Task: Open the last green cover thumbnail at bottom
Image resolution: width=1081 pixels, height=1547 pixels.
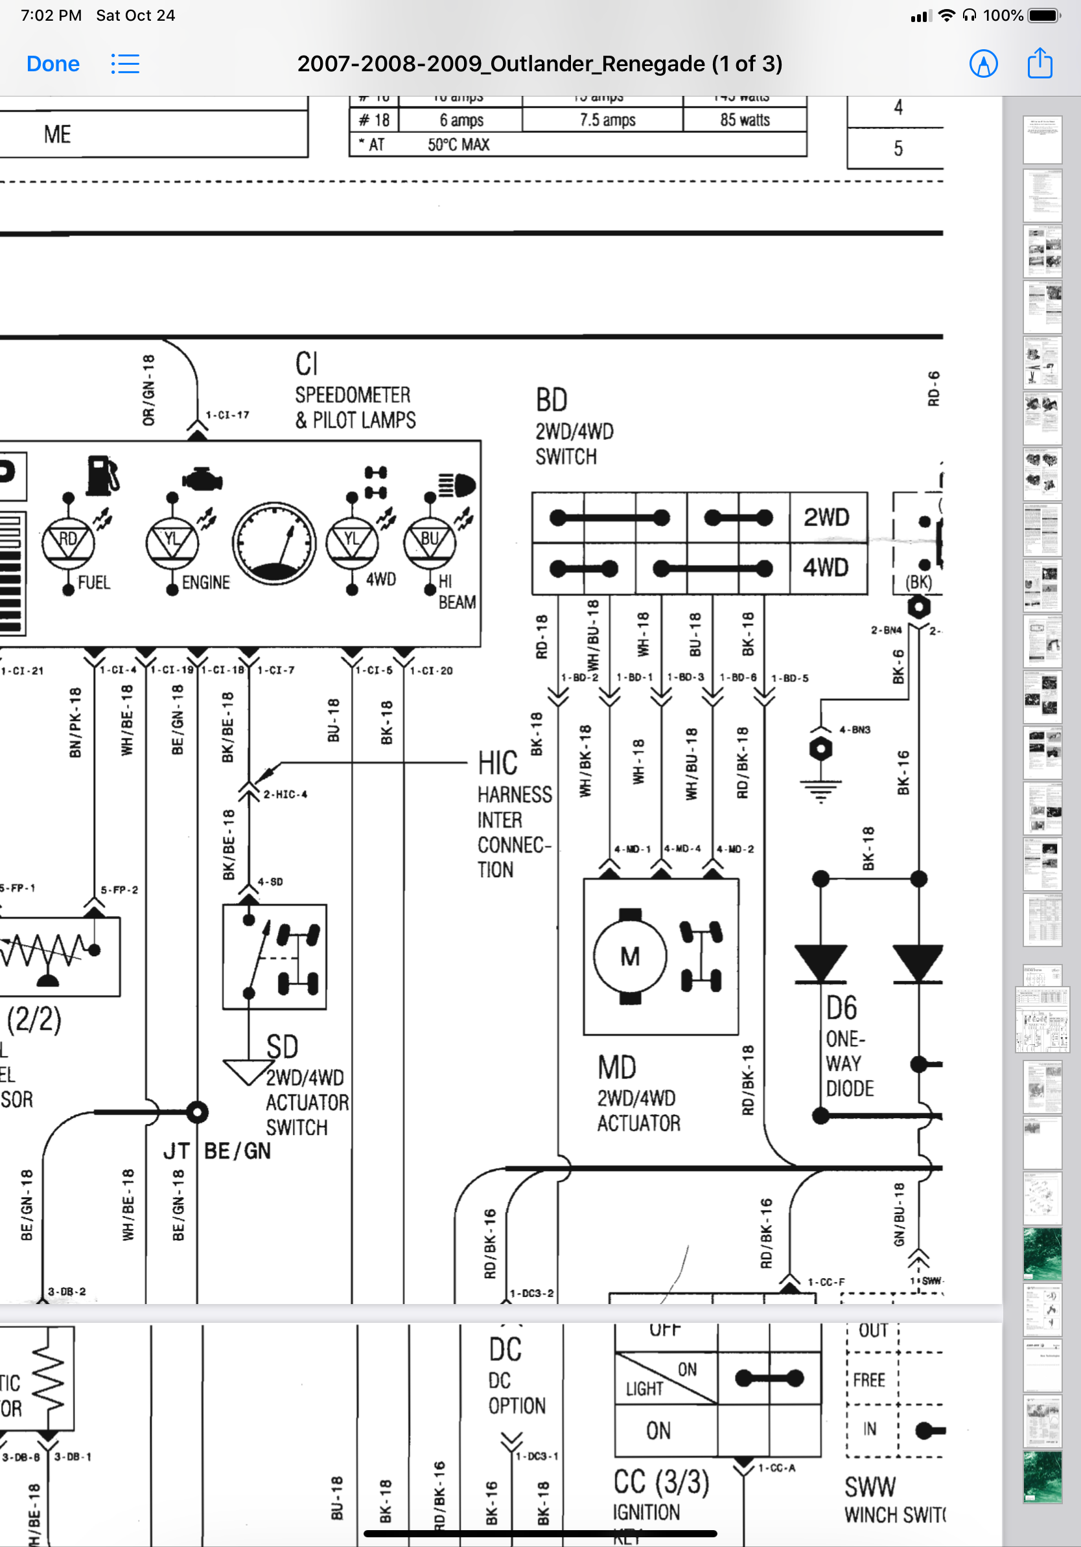Action: click(1042, 1477)
